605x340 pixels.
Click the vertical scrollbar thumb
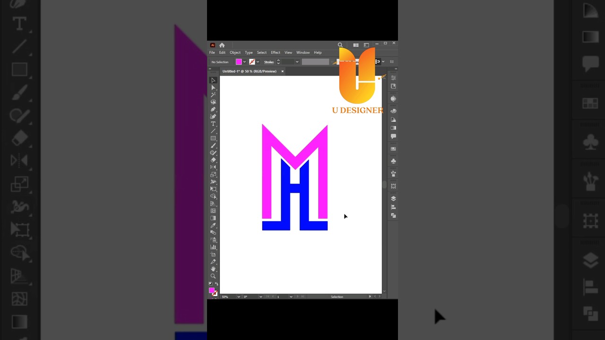point(384,185)
